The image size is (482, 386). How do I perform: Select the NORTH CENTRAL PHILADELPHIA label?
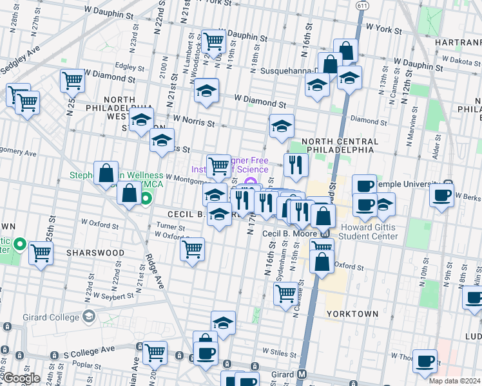(x=340, y=145)
